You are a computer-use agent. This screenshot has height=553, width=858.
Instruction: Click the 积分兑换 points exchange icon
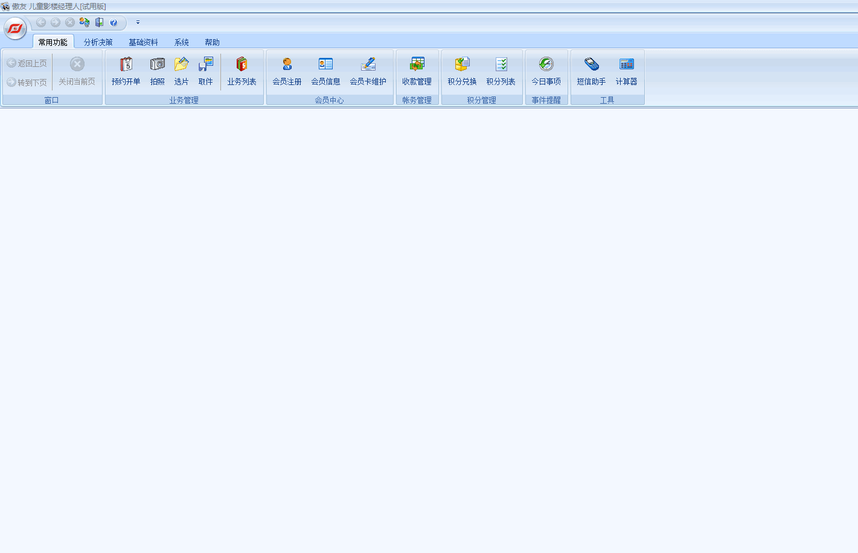462,71
